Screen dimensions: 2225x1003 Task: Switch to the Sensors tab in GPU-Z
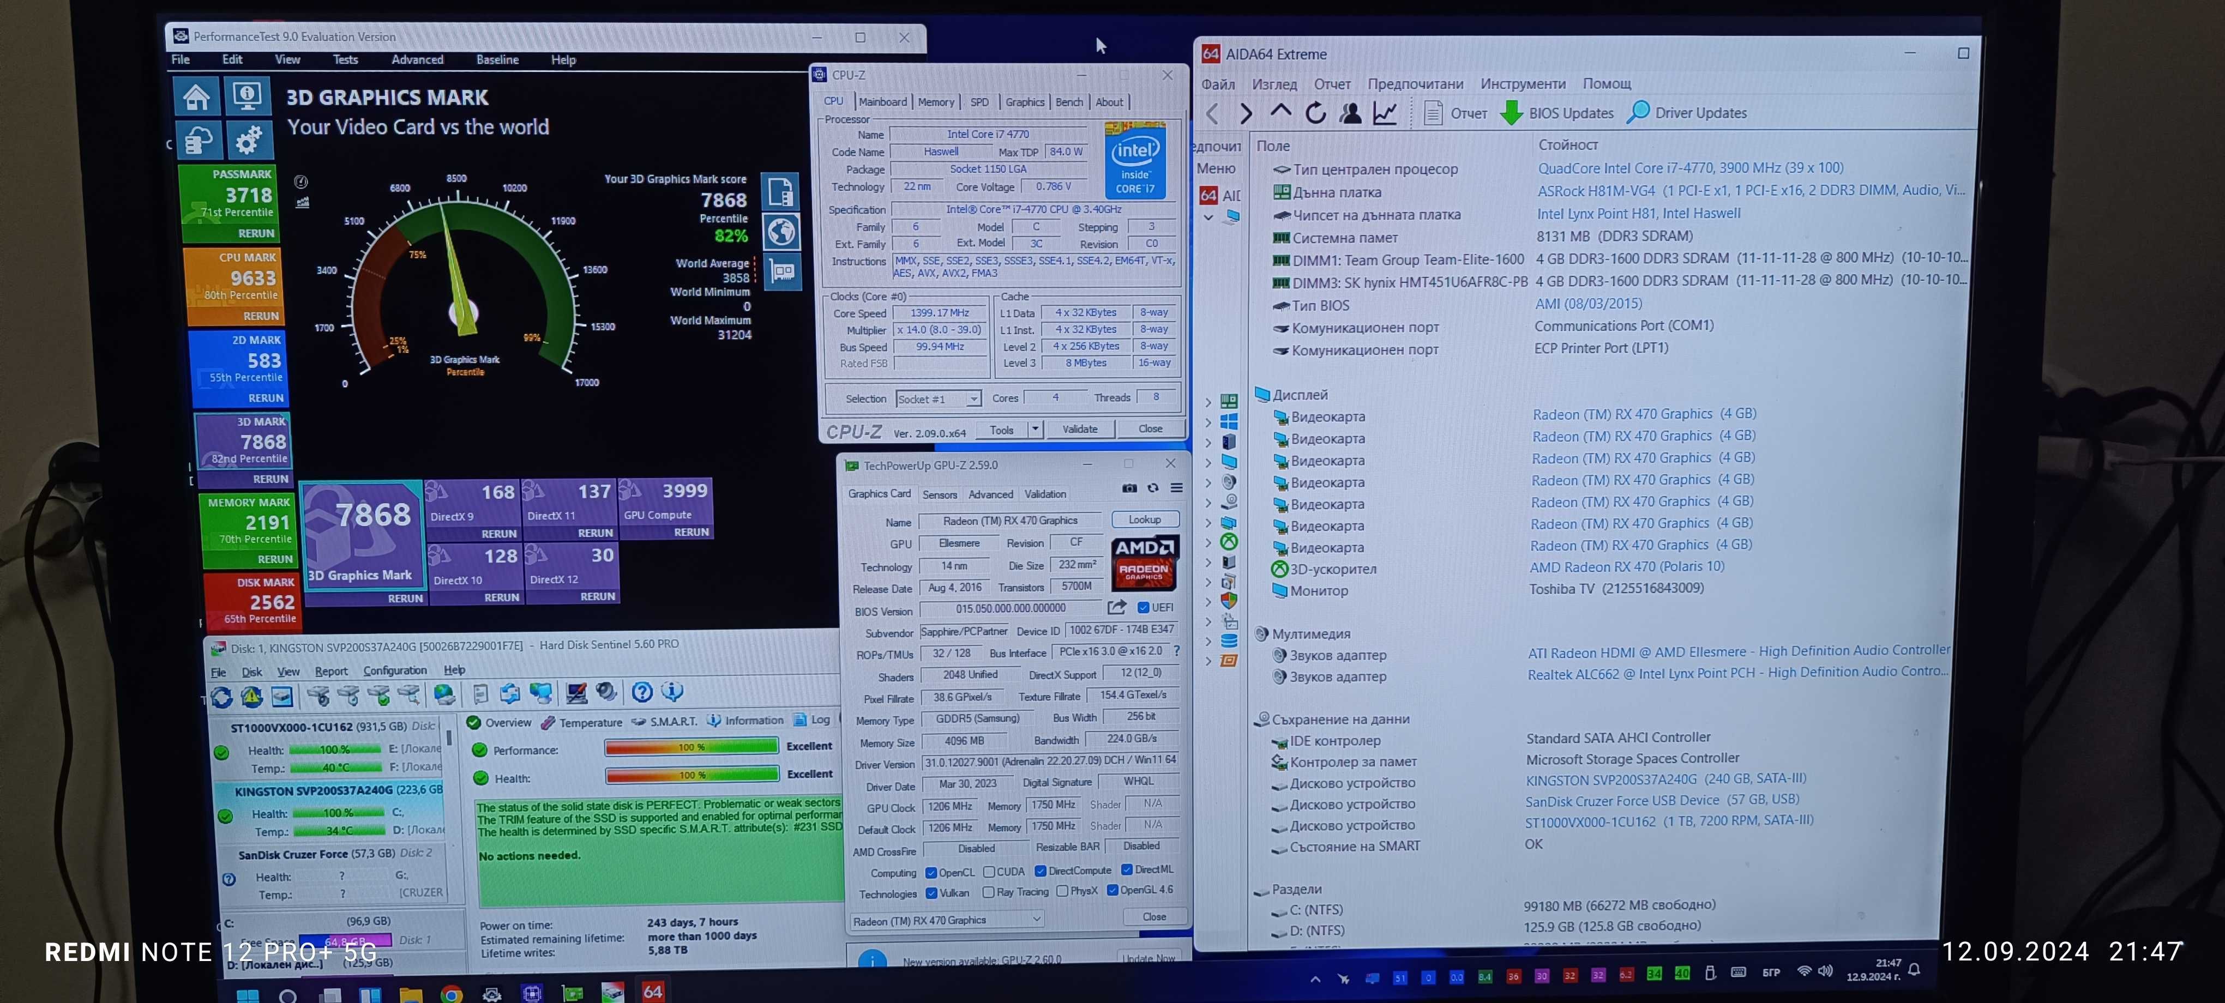coord(940,494)
